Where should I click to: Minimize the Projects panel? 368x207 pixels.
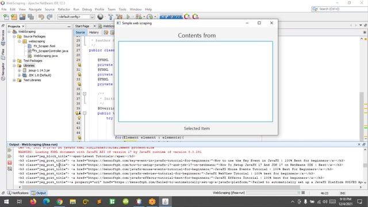coord(69,26)
